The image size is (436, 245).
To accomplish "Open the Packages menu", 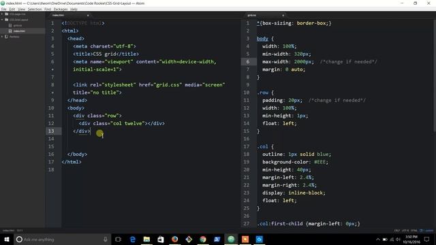I will click(61, 9).
